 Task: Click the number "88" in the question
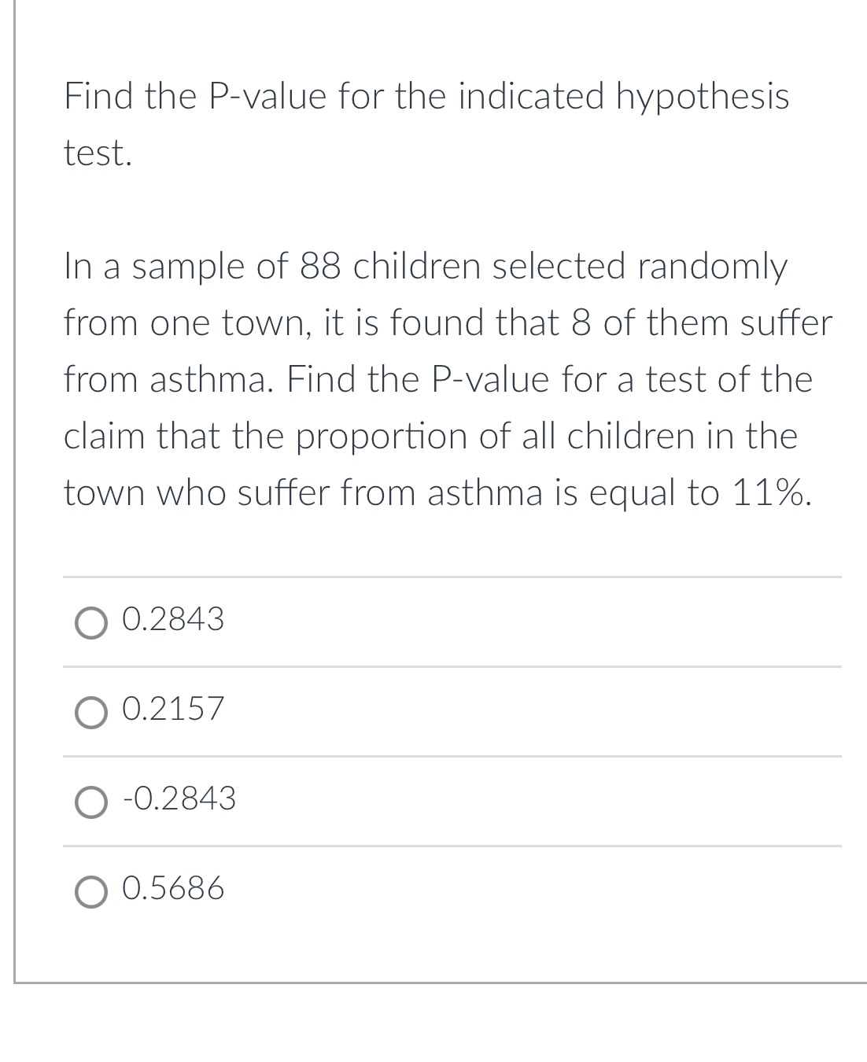[x=320, y=267]
